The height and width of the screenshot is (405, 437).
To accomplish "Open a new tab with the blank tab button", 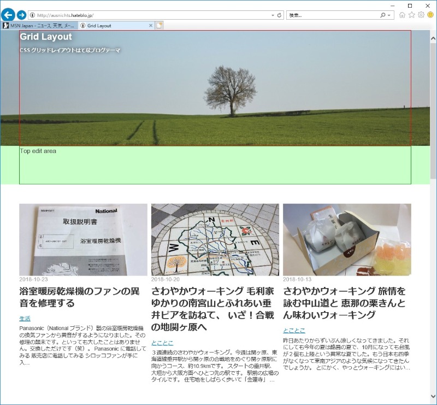I will (x=159, y=25).
